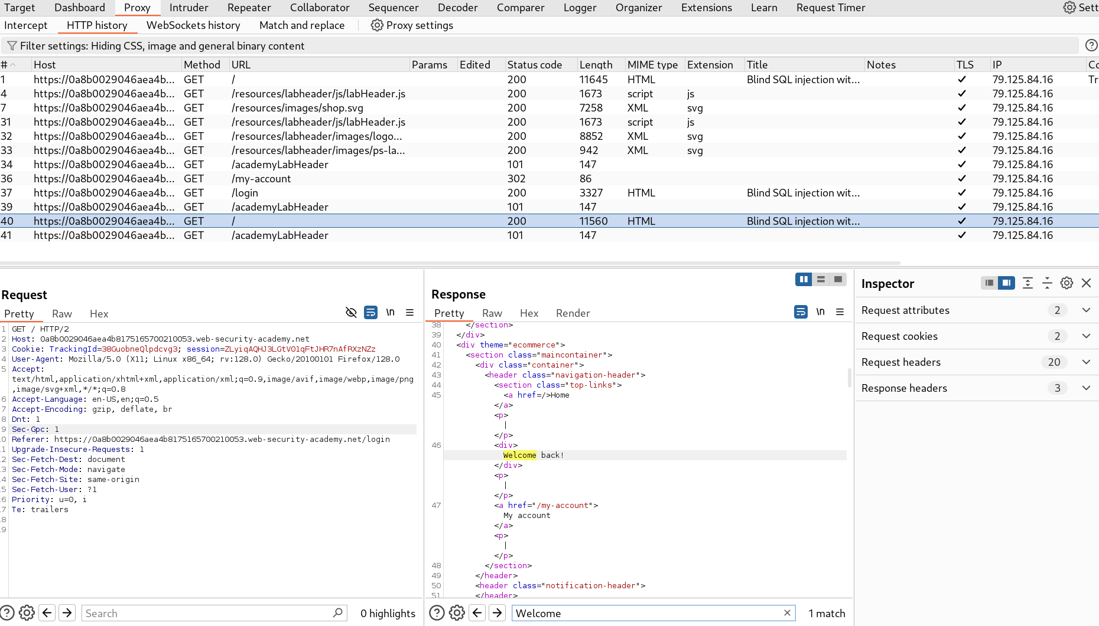Open the Request Timer tab
The width and height of the screenshot is (1099, 626).
[x=831, y=8]
